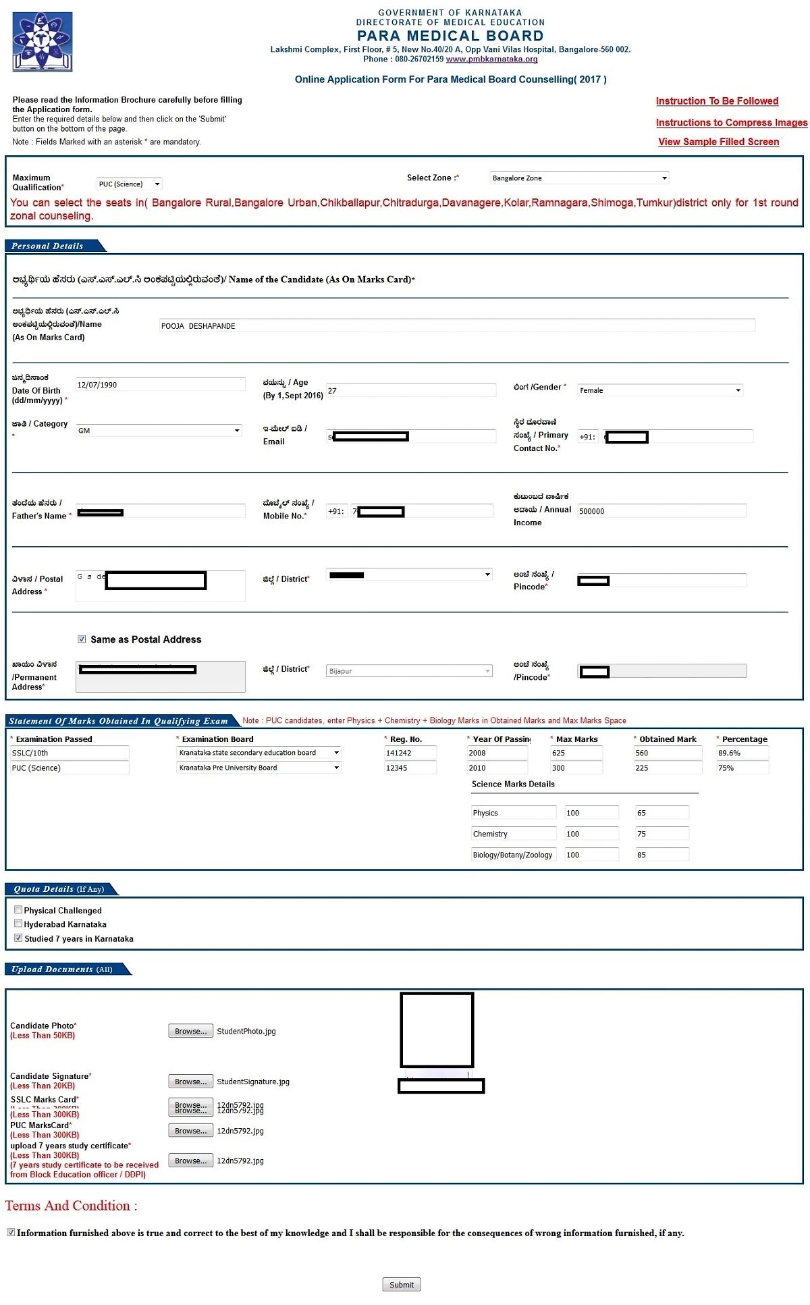Open PUC Examination Board dropdown

point(259,768)
